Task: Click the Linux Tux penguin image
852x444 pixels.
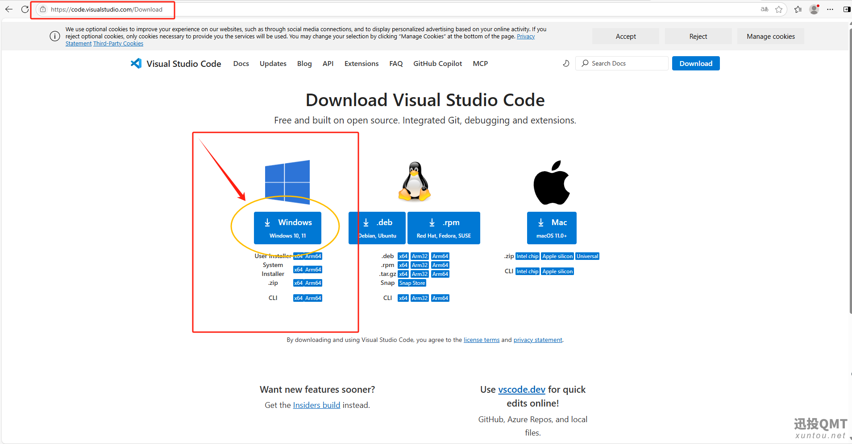Action: [415, 181]
